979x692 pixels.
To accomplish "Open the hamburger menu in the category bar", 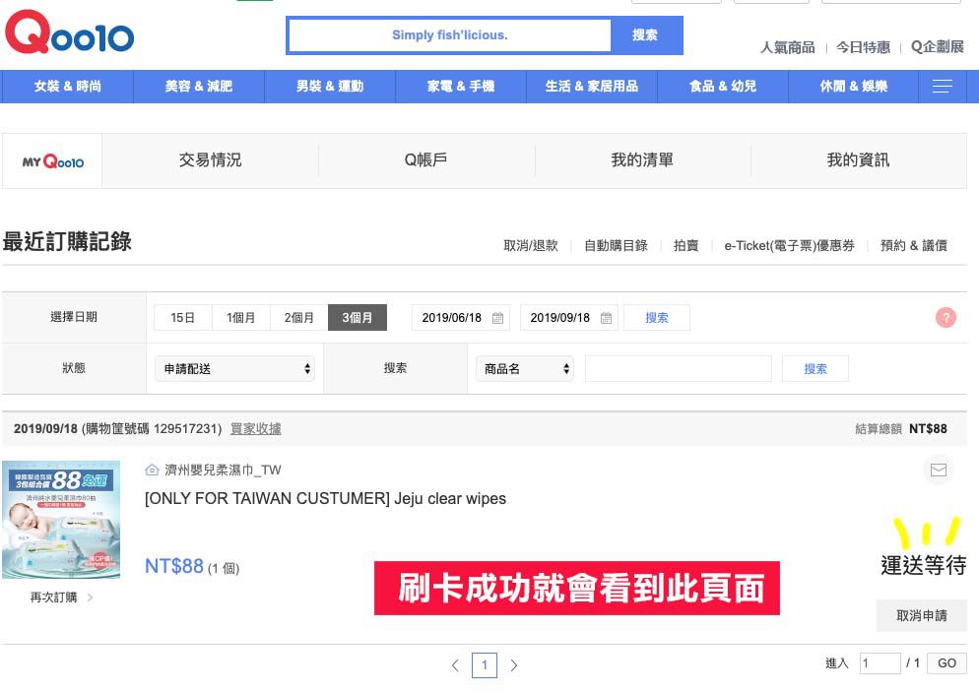I will [943, 86].
